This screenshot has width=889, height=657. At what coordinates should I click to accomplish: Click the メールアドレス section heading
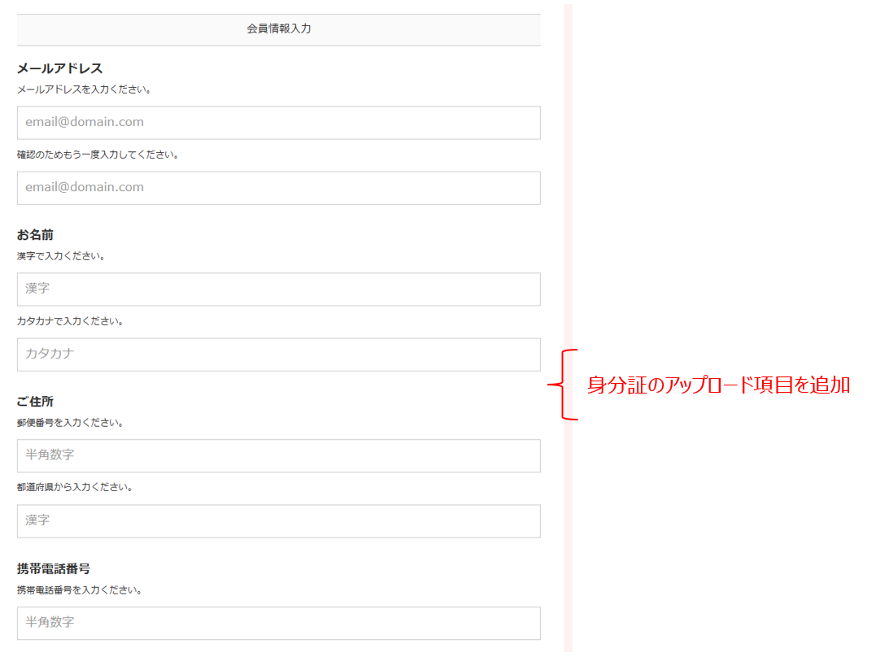coord(60,68)
